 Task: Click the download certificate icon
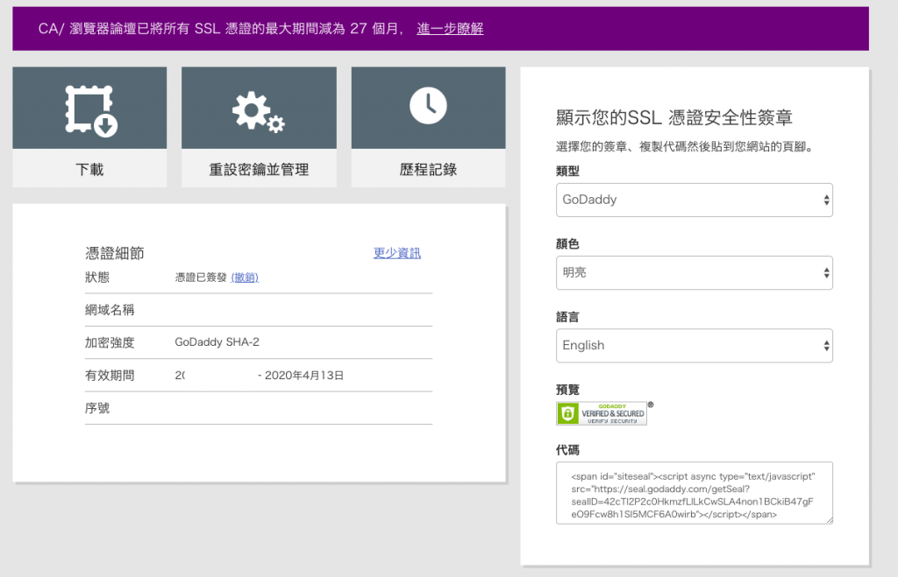(90, 111)
